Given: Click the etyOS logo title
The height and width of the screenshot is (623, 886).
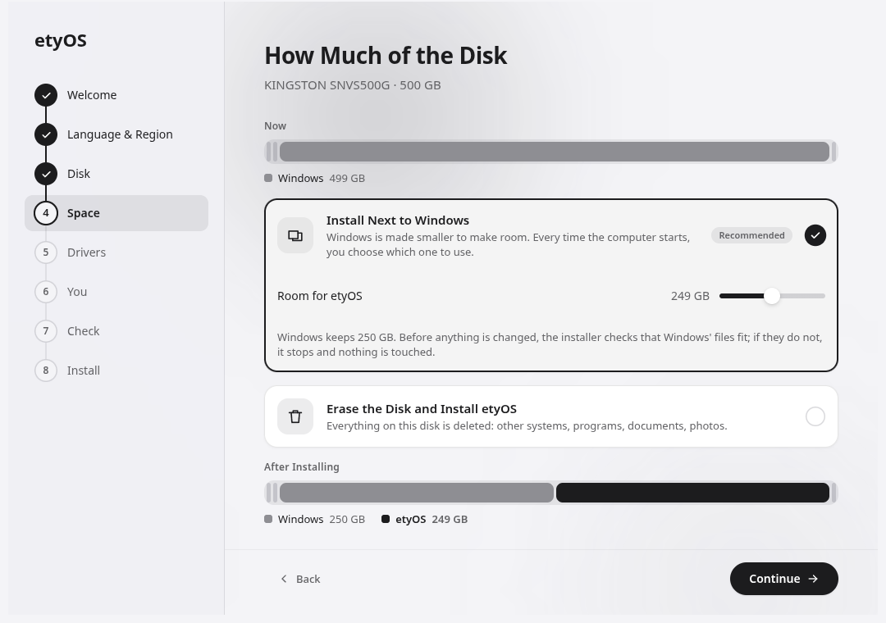Looking at the screenshot, I should tap(61, 41).
